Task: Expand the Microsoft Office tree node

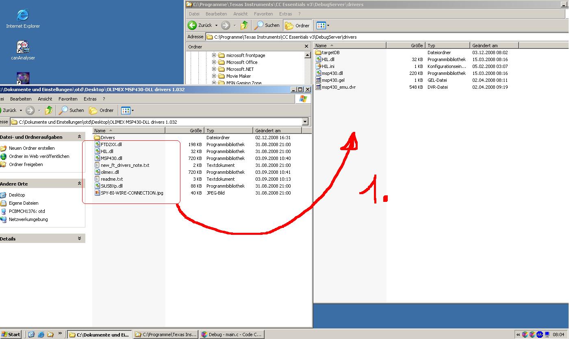Action: [x=214, y=62]
